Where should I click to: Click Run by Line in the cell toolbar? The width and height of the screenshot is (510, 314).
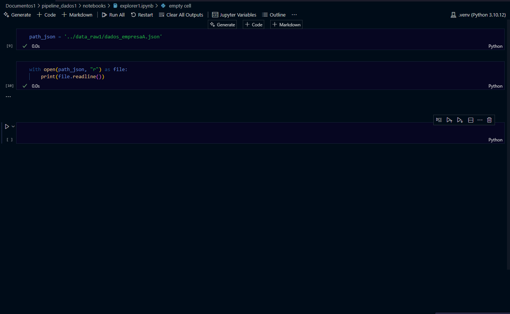[x=439, y=120]
